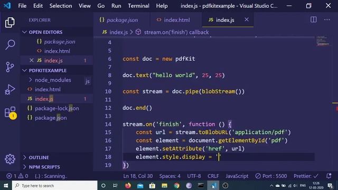Open the Go menu
This screenshot has height=190, width=338.
coord(101,6)
